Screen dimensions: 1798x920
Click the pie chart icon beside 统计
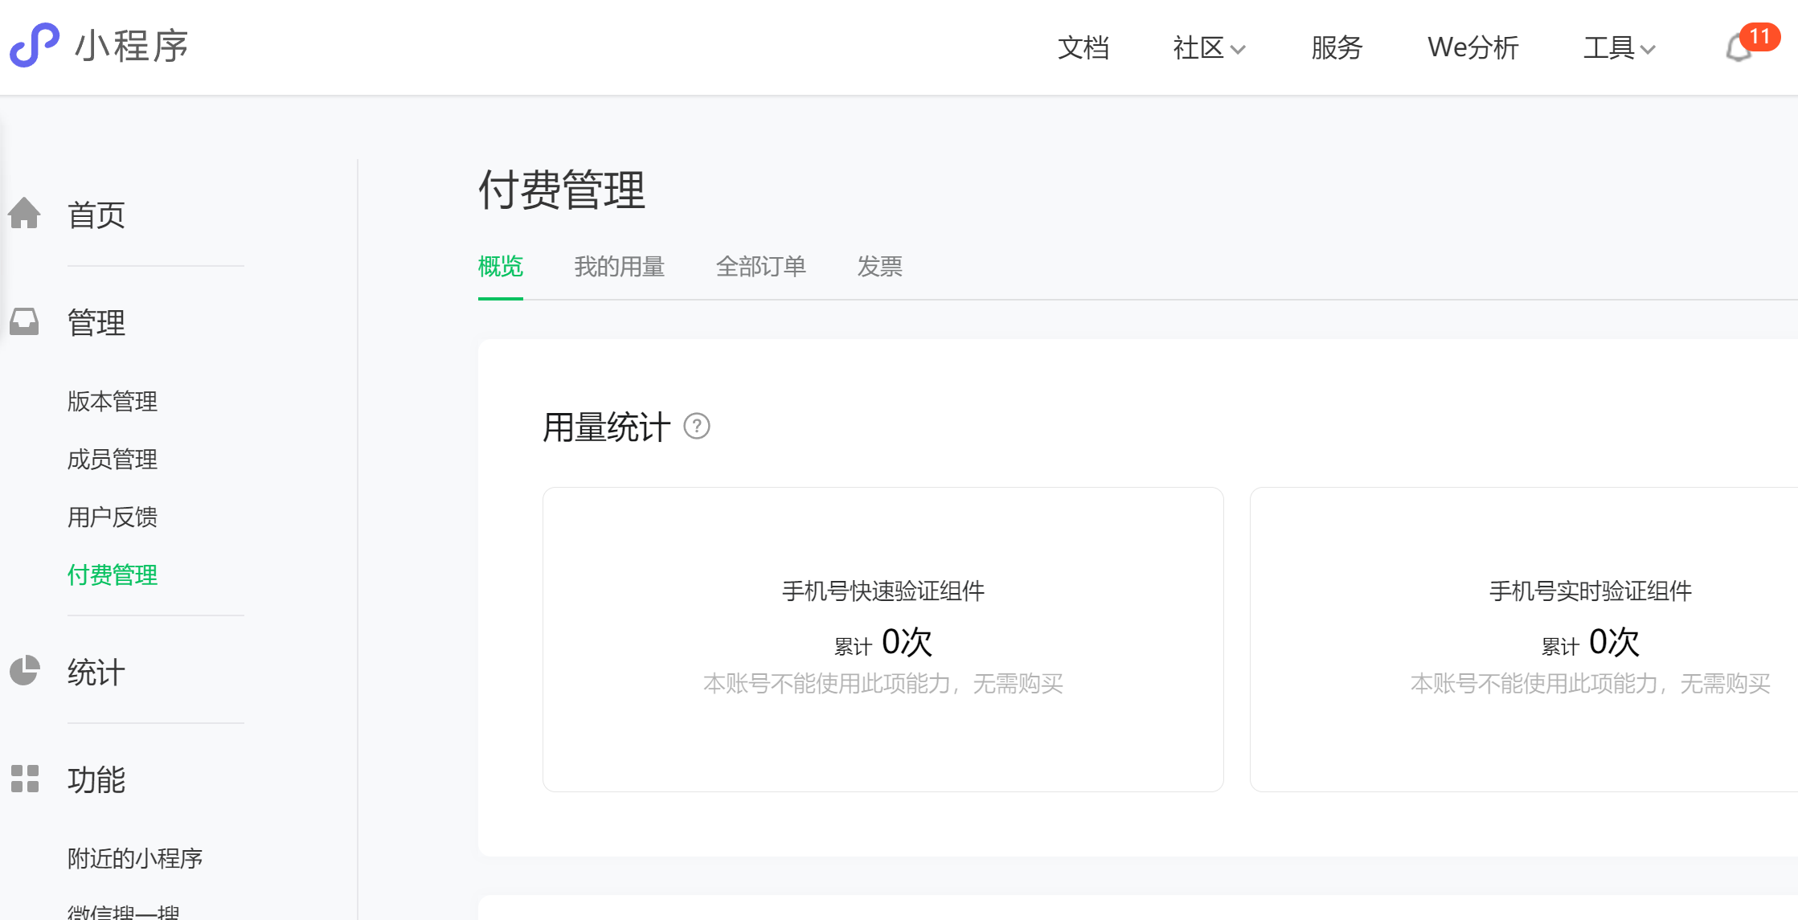[24, 670]
